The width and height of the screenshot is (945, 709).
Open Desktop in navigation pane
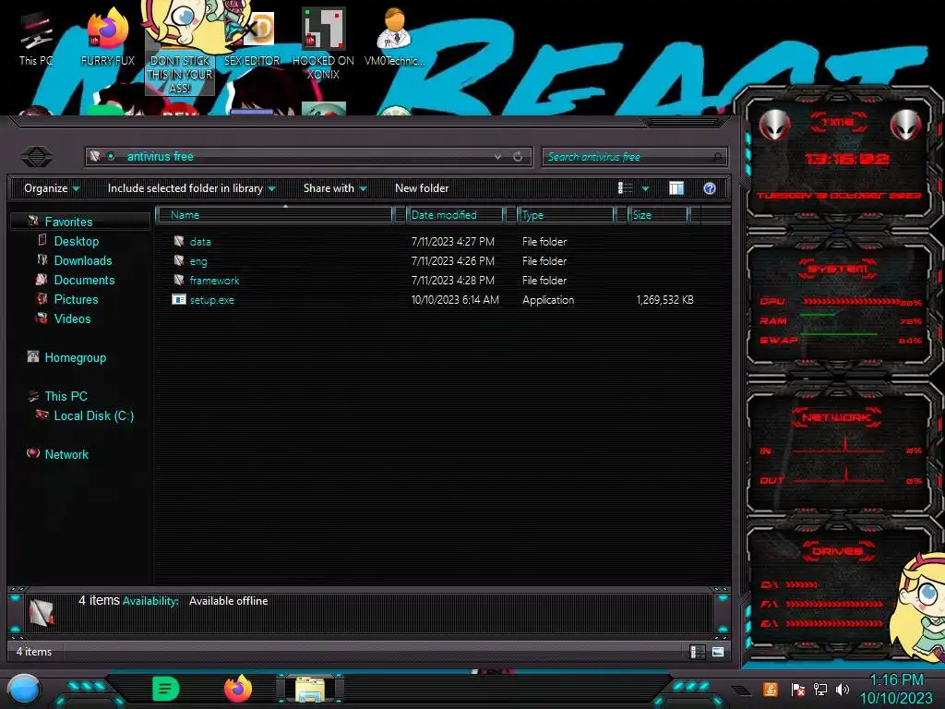(77, 241)
